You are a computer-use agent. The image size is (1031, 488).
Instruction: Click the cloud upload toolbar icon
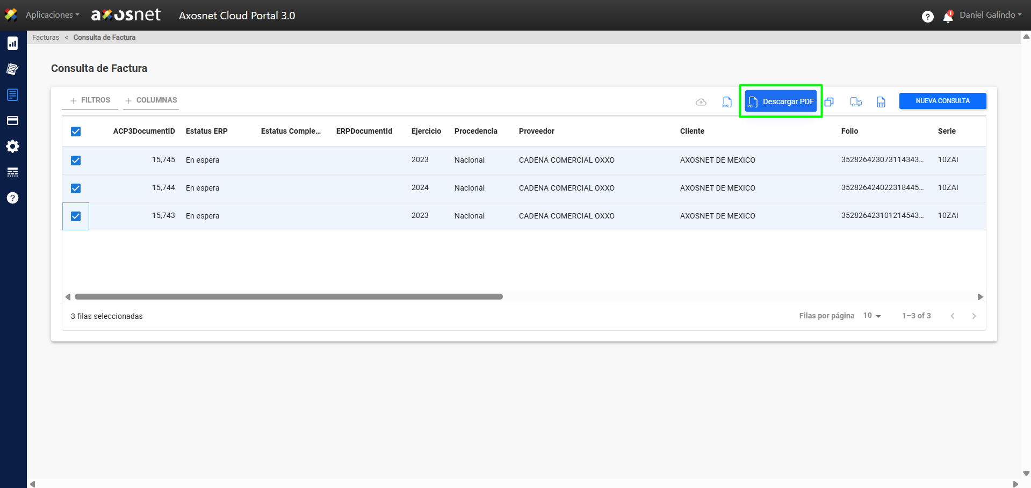[701, 102]
